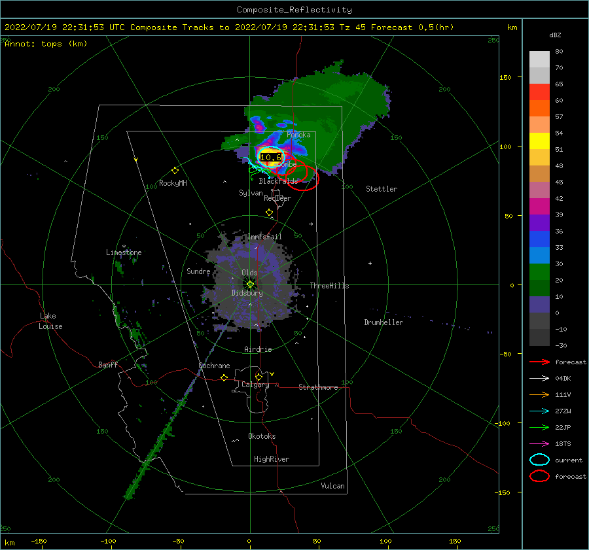The image size is (589, 550).
Task: Click the 27ZW track legend label
Action: click(x=563, y=411)
